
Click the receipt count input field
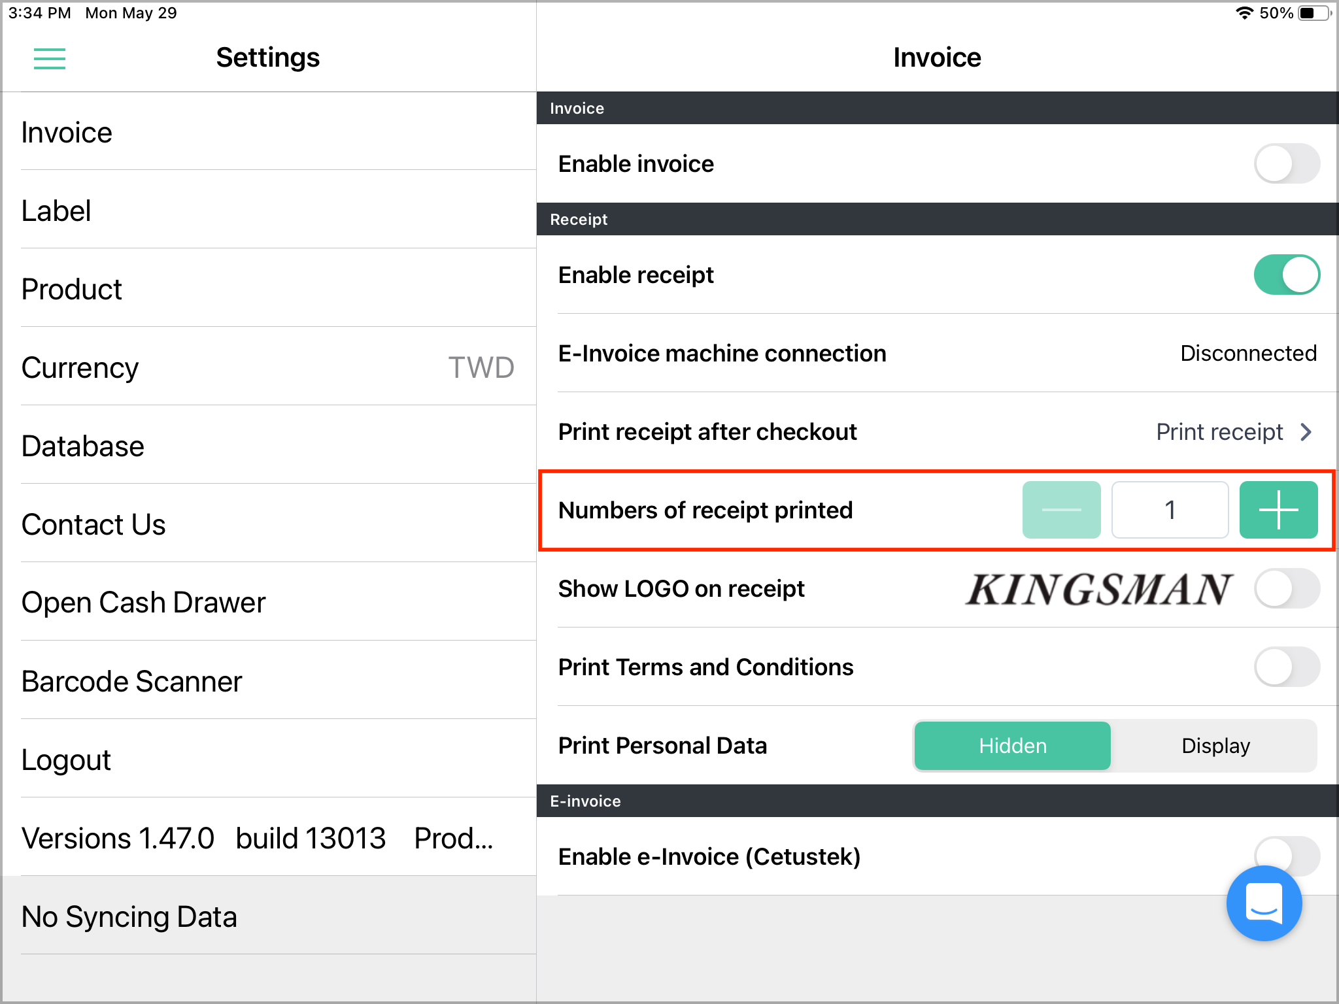click(x=1170, y=510)
